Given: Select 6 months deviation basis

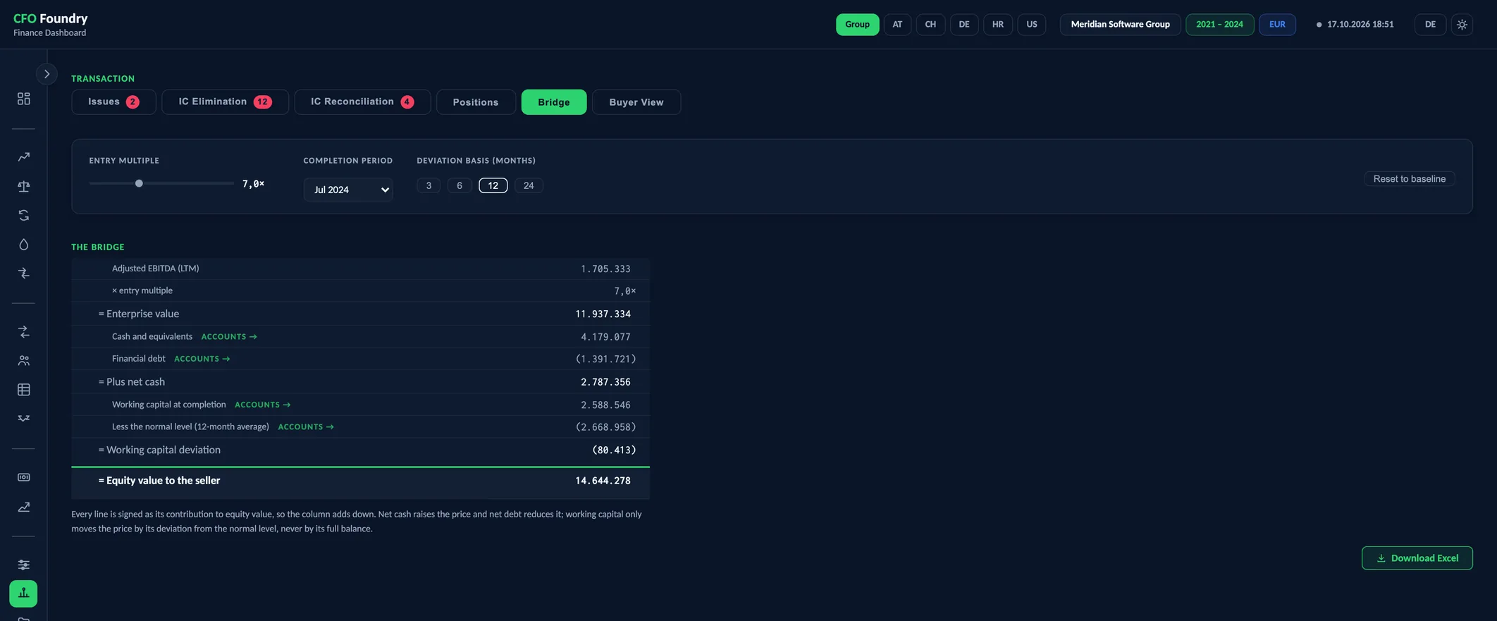Looking at the screenshot, I should (460, 185).
